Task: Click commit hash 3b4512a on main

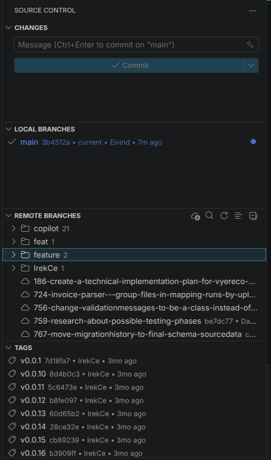Action: tap(56, 142)
